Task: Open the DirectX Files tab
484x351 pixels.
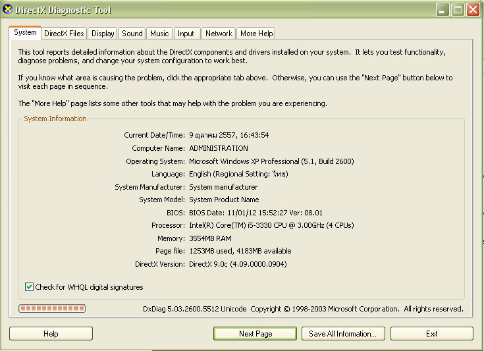Action: click(x=64, y=34)
